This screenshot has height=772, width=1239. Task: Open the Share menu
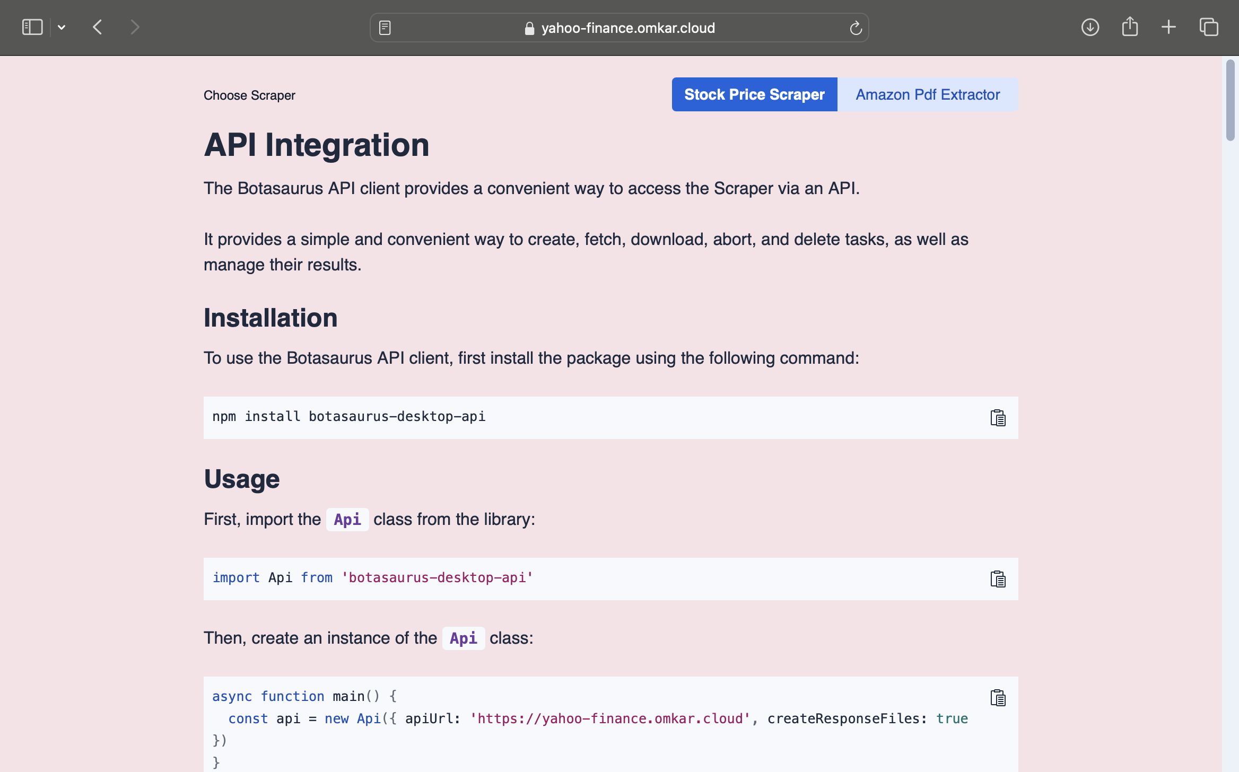click(x=1130, y=27)
